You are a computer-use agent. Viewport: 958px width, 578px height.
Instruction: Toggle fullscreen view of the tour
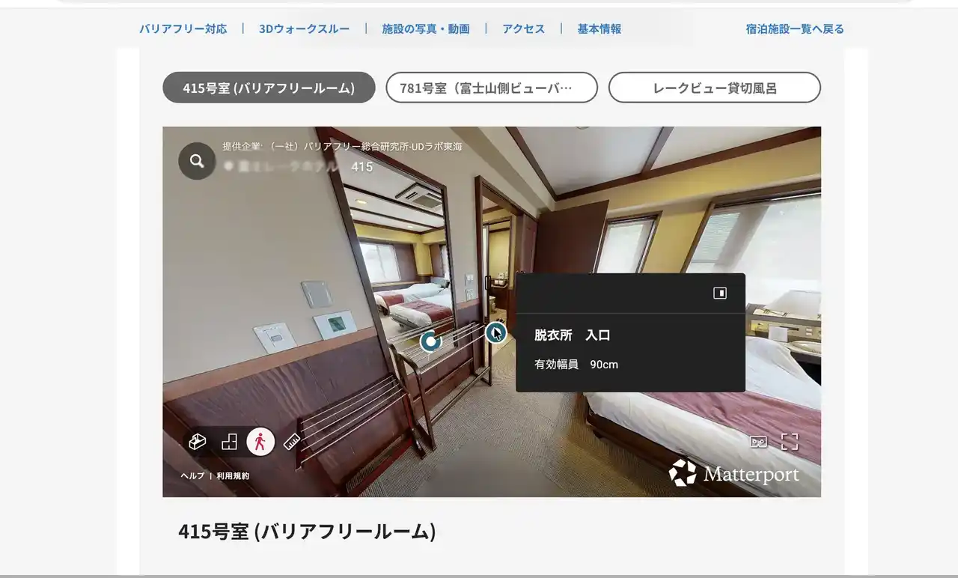[x=790, y=442]
